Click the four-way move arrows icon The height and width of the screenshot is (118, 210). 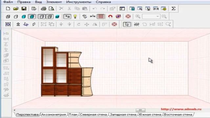point(87,24)
